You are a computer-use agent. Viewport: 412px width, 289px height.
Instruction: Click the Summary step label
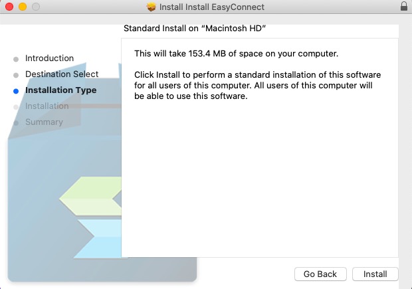pos(44,122)
